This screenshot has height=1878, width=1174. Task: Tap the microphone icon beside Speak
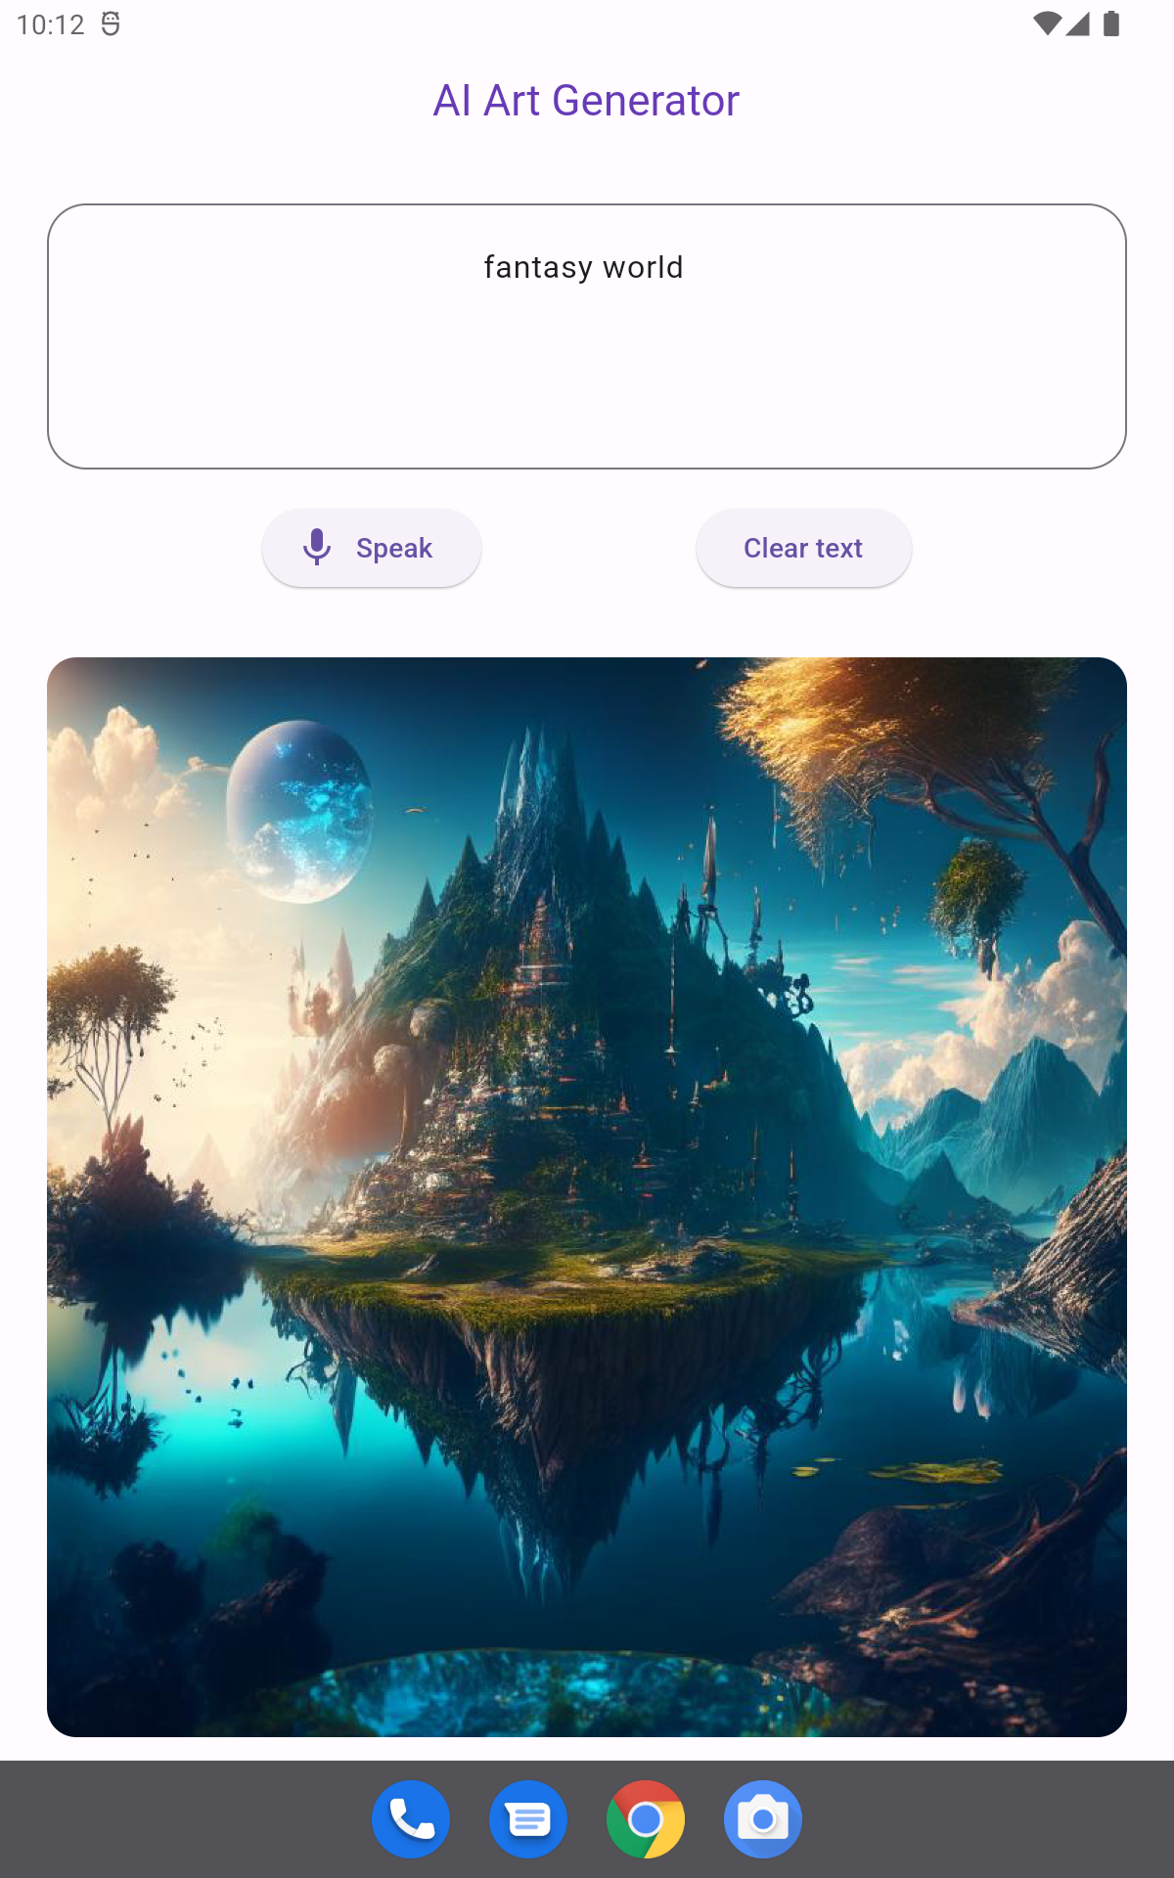[317, 548]
